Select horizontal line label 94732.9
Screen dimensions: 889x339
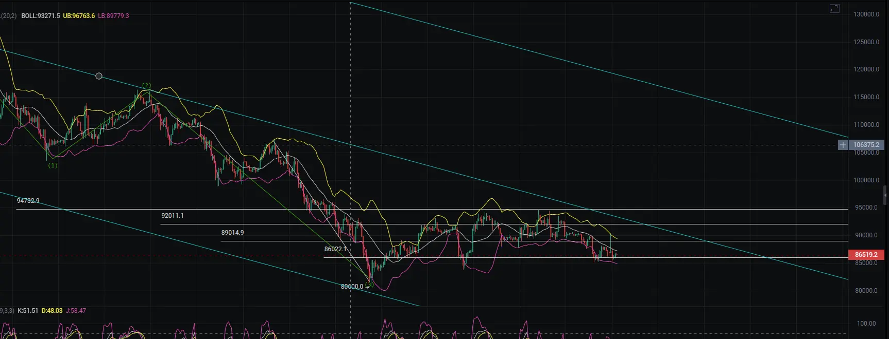tap(28, 201)
